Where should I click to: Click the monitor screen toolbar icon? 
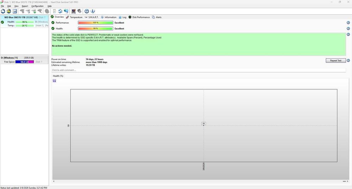click(x=74, y=11)
